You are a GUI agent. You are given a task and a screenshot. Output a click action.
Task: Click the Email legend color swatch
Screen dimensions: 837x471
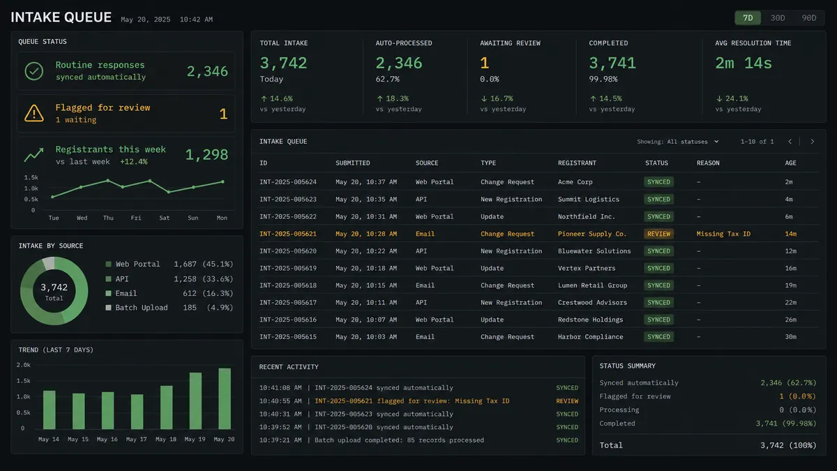tap(108, 294)
